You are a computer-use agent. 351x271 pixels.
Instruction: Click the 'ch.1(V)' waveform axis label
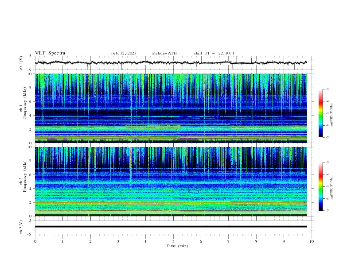[x=21, y=63]
